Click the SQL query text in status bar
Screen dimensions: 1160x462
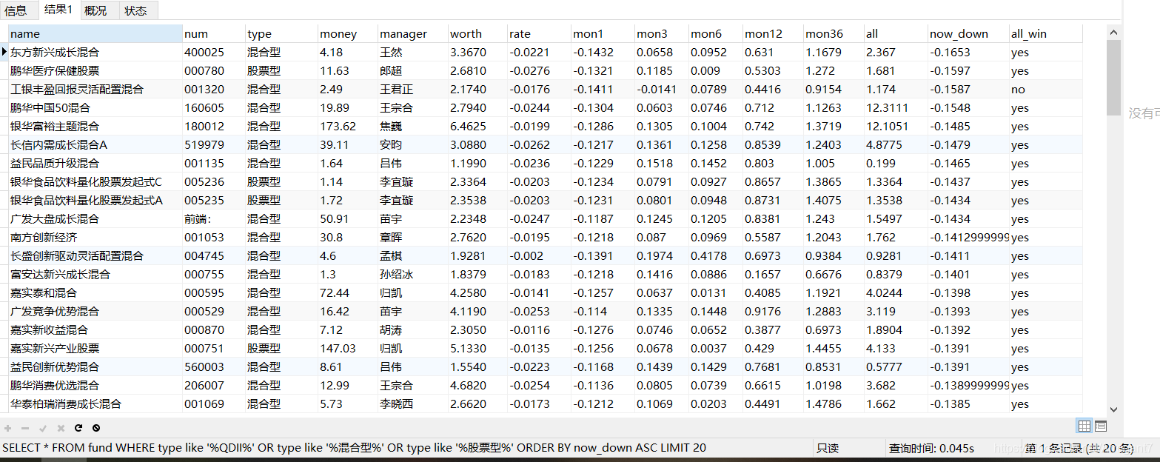(355, 447)
